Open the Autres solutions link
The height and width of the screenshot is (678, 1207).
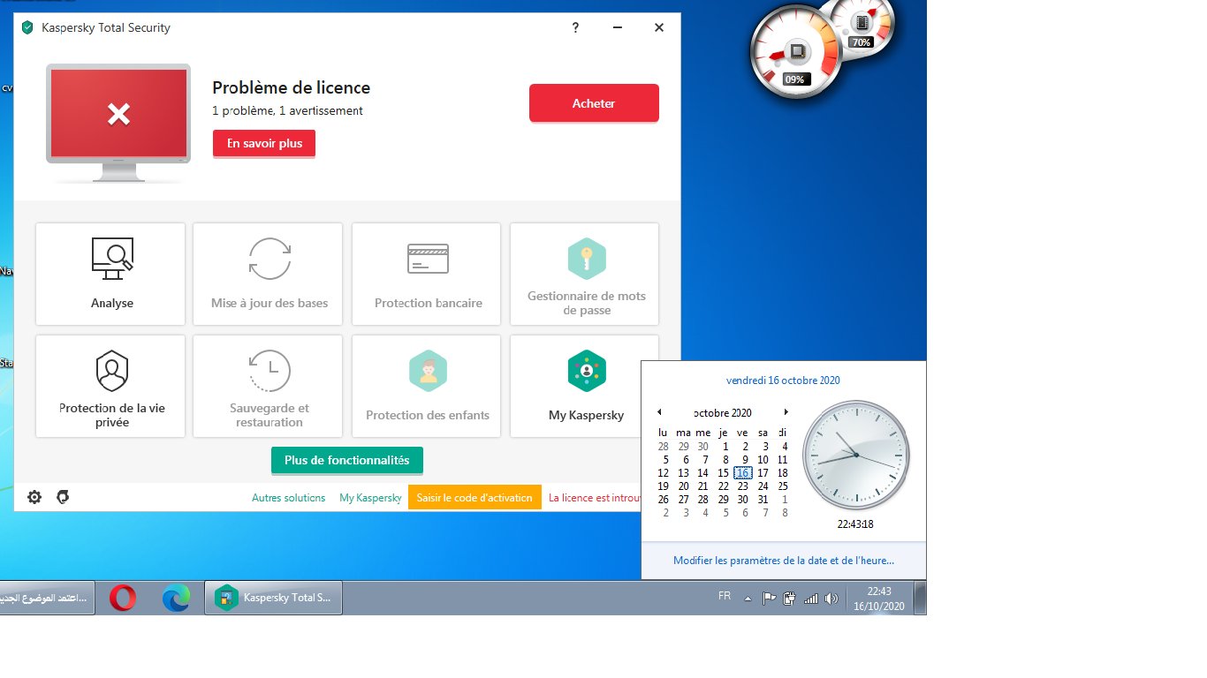point(289,498)
